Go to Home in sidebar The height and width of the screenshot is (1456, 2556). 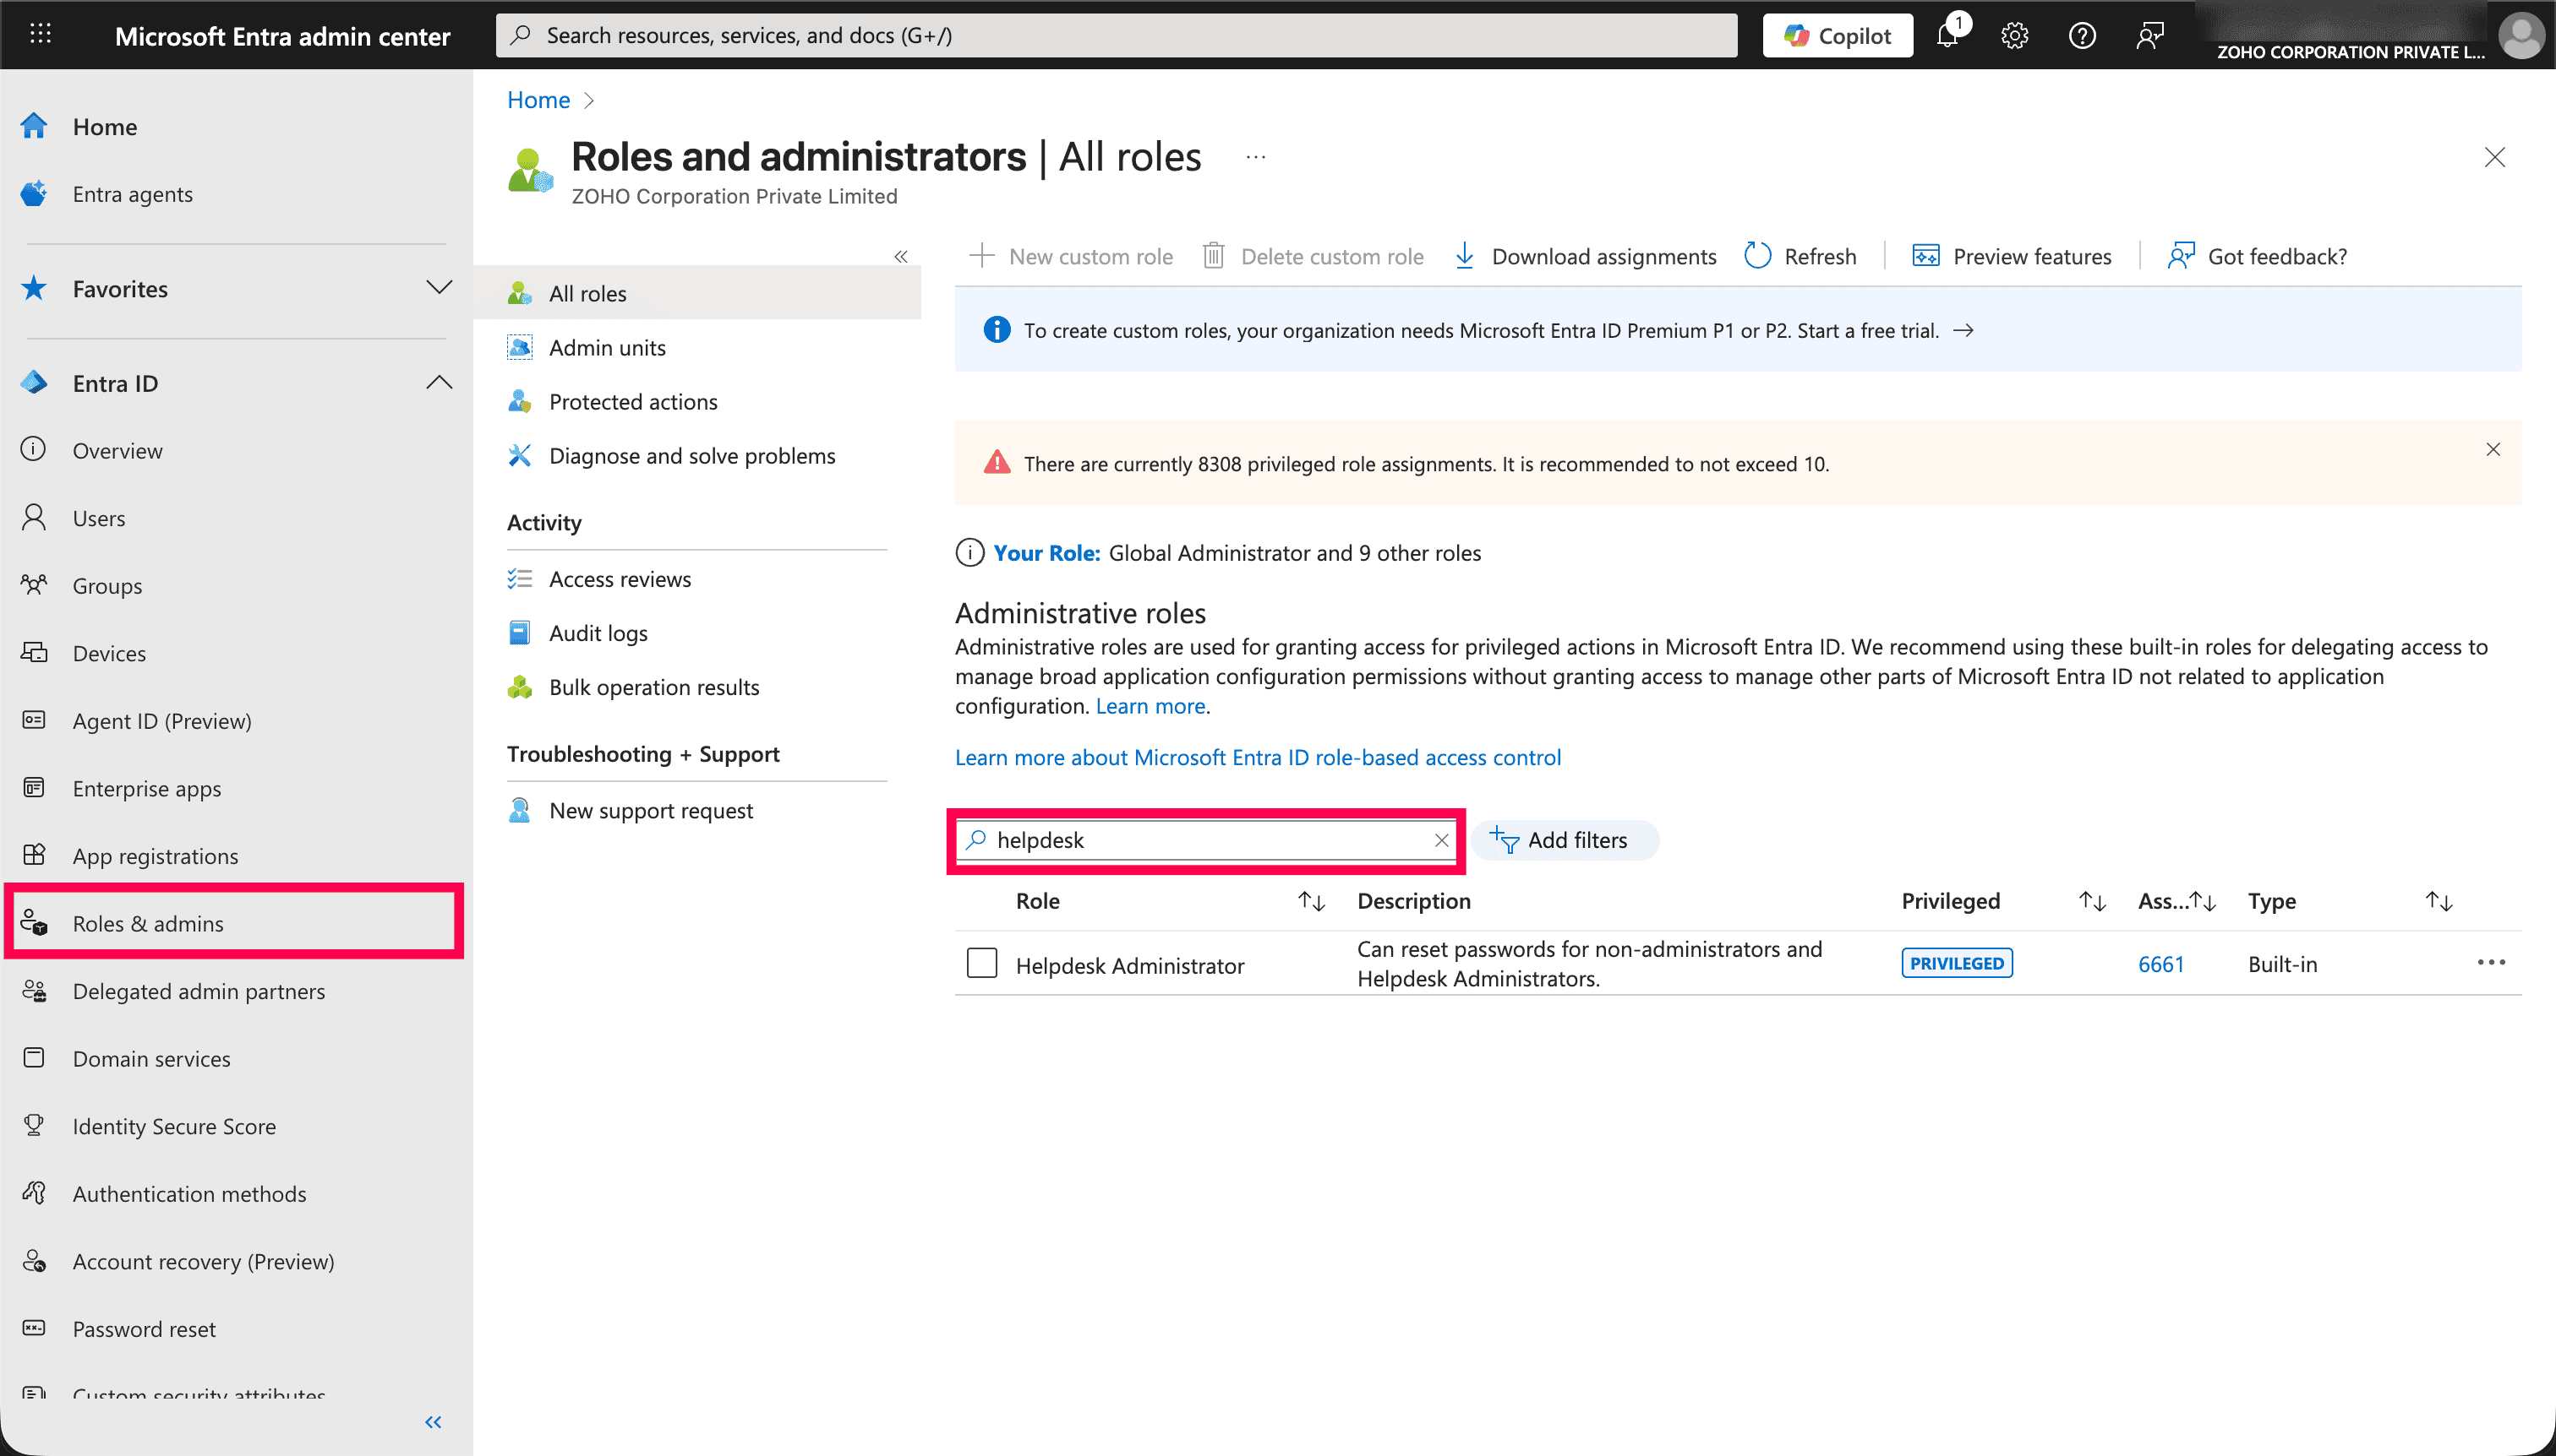pos(104,127)
